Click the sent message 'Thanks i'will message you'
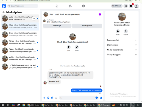Viewport: 142px width, 107px height. [87, 90]
